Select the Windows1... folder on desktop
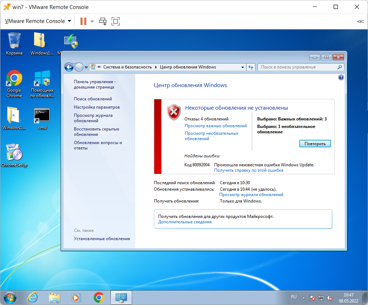Image resolution: width=368 pixels, height=305 pixels. tap(14, 118)
